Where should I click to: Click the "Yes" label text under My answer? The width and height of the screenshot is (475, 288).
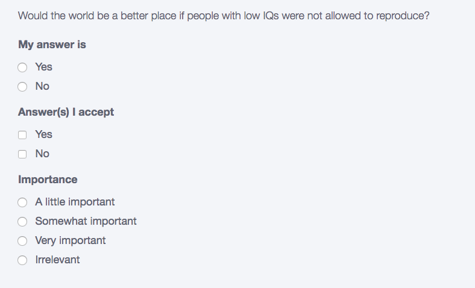43,67
